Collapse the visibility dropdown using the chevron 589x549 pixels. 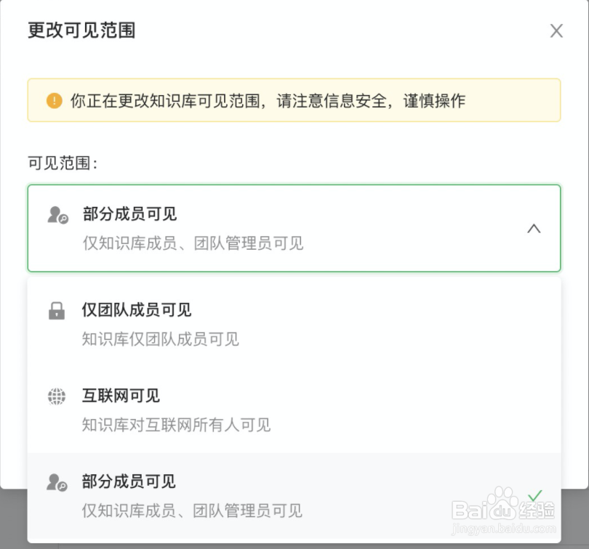[534, 228]
